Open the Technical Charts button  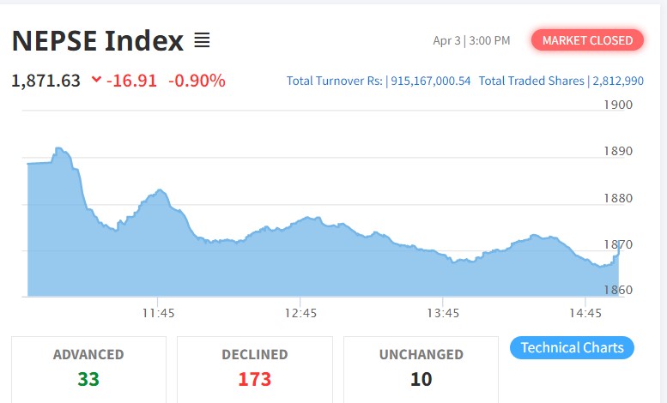572,347
